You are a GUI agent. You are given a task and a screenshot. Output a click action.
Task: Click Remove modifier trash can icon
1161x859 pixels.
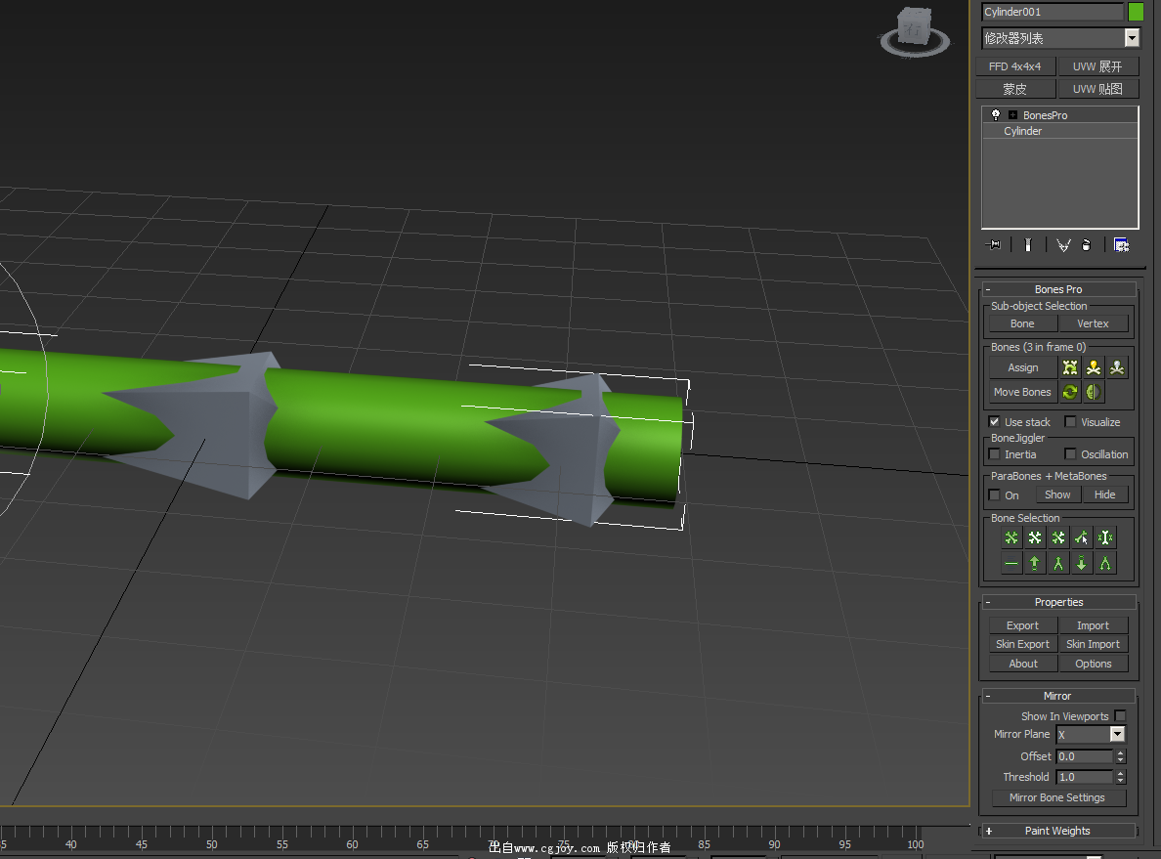tap(1087, 245)
